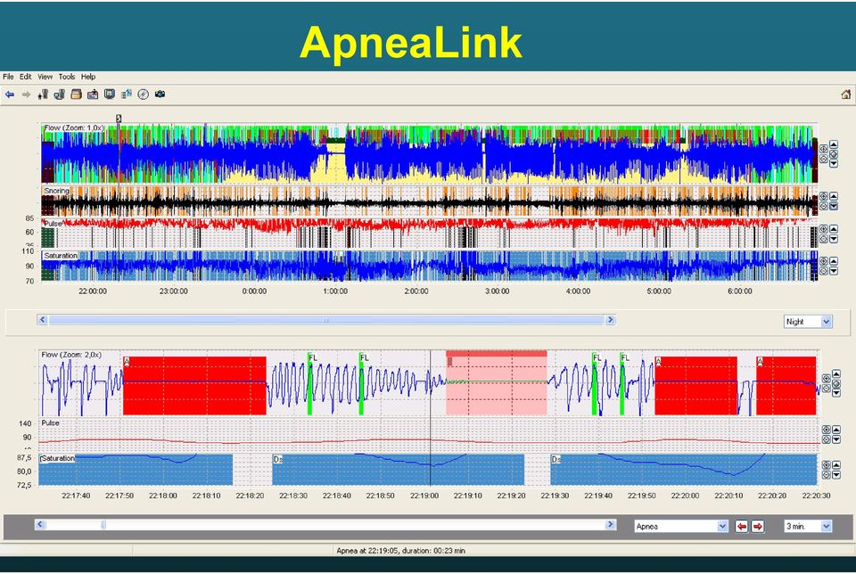Click the blue back arrow in the toolbar
This screenshot has width=856, height=574.
10,94
